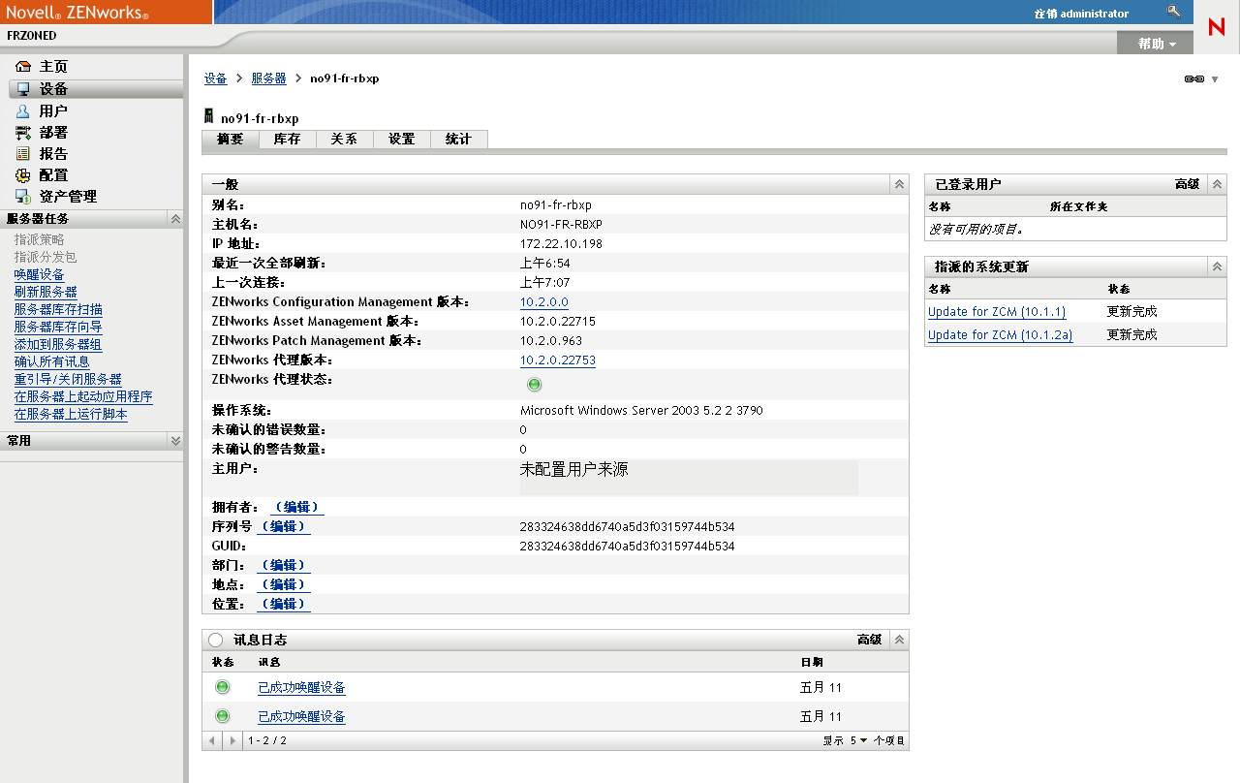The height and width of the screenshot is (783, 1240).
Task: Click 高级 in the 已登录用户 panel
Action: (1187, 183)
